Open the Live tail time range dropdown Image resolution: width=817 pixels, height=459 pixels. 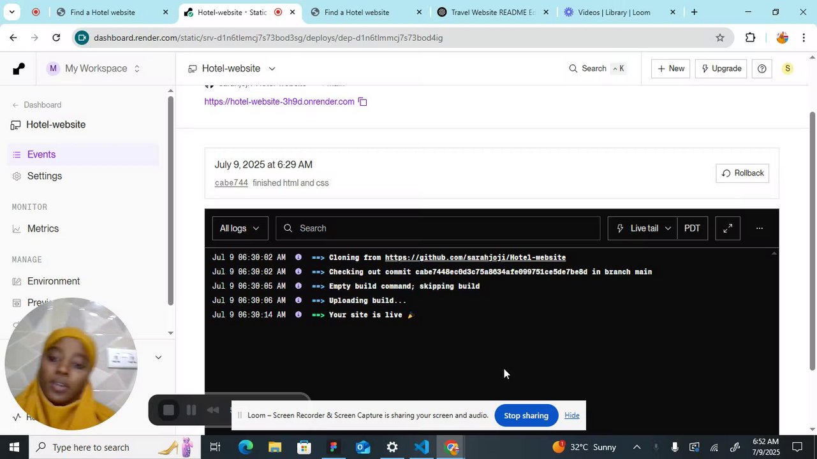pos(643,228)
